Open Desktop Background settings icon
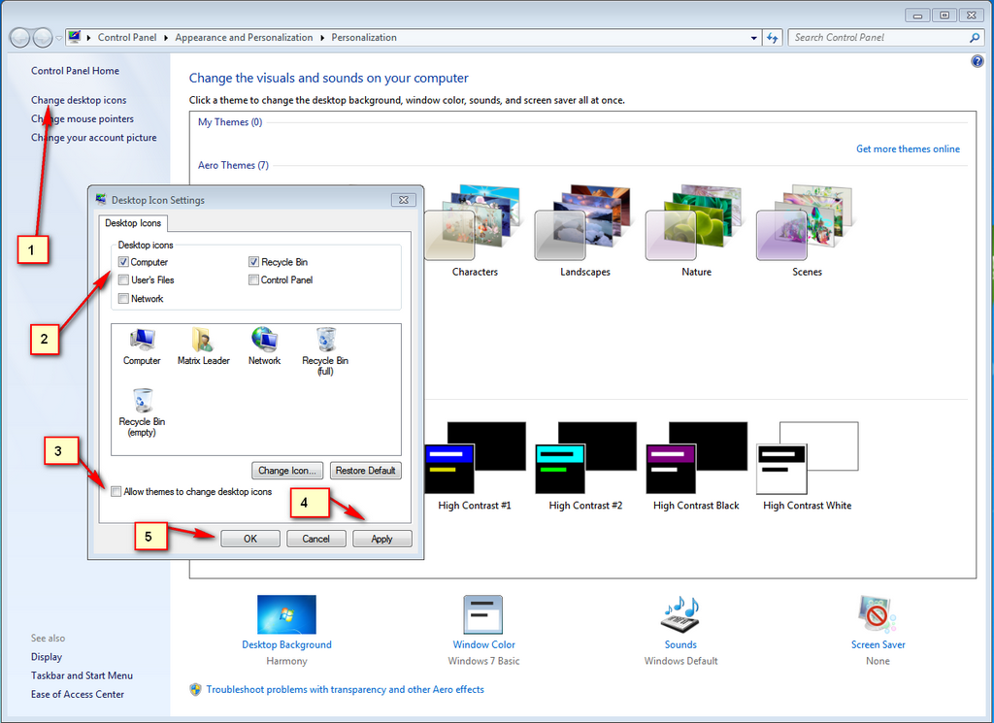This screenshot has height=723, width=994. (x=286, y=614)
